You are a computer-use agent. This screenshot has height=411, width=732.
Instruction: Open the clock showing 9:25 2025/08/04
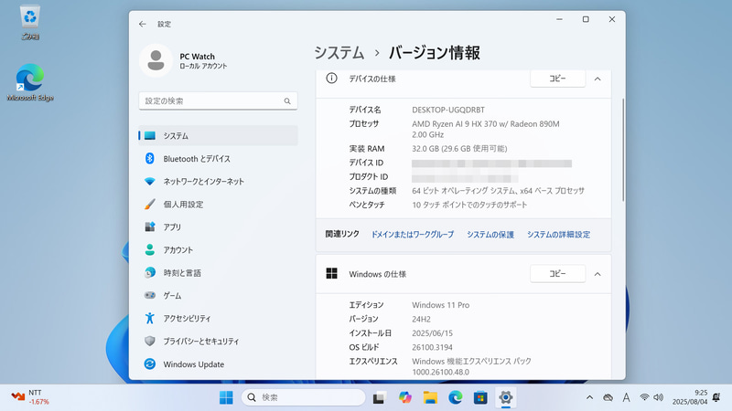[690, 397]
